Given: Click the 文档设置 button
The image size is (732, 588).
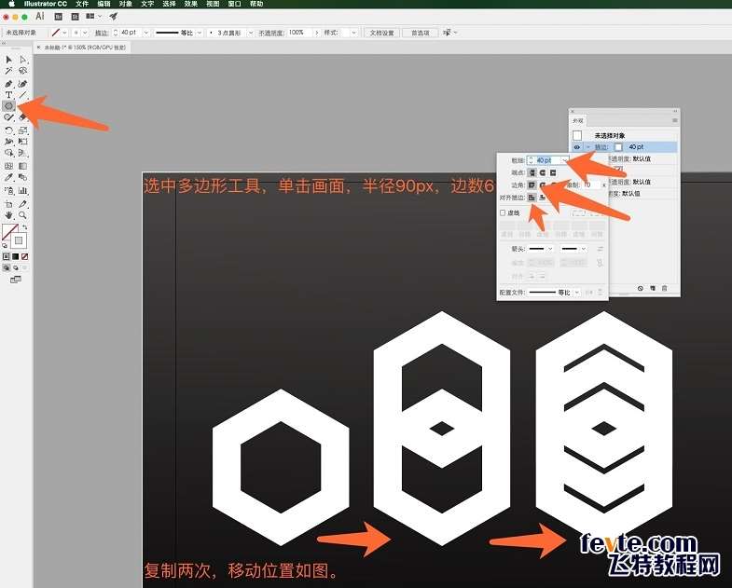Looking at the screenshot, I should coord(382,33).
